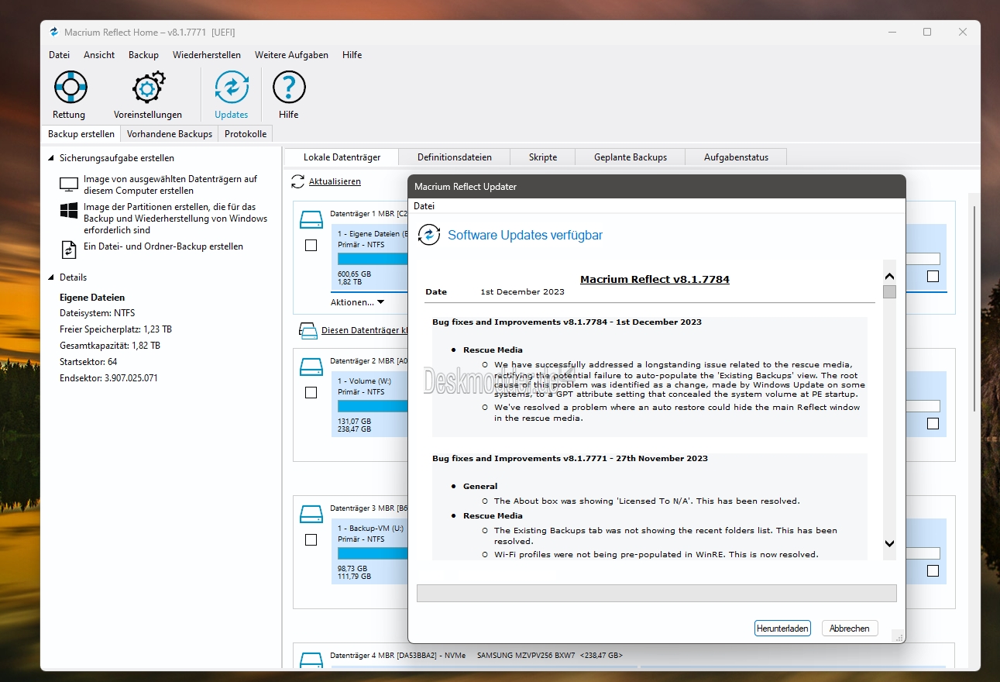This screenshot has width=1000, height=682.
Task: Click the monitor icon for disk image
Action: [x=69, y=184]
